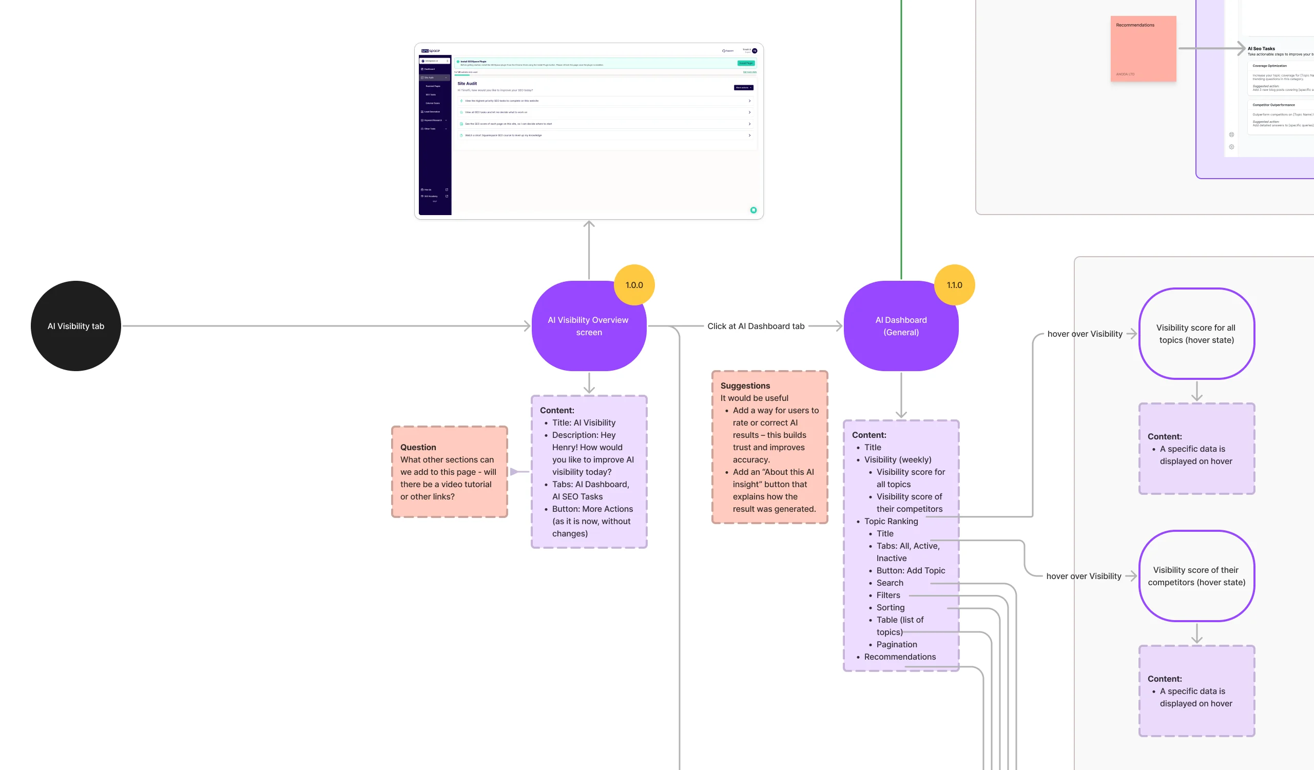This screenshot has height=770, width=1314.
Task: Select the Suggestions note box
Action: pos(769,447)
